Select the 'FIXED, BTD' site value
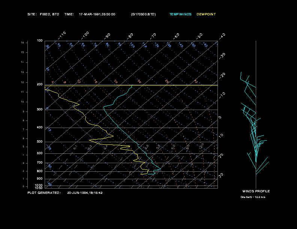Image resolution: width=297 pixels, height=229 pixels. tap(49, 14)
